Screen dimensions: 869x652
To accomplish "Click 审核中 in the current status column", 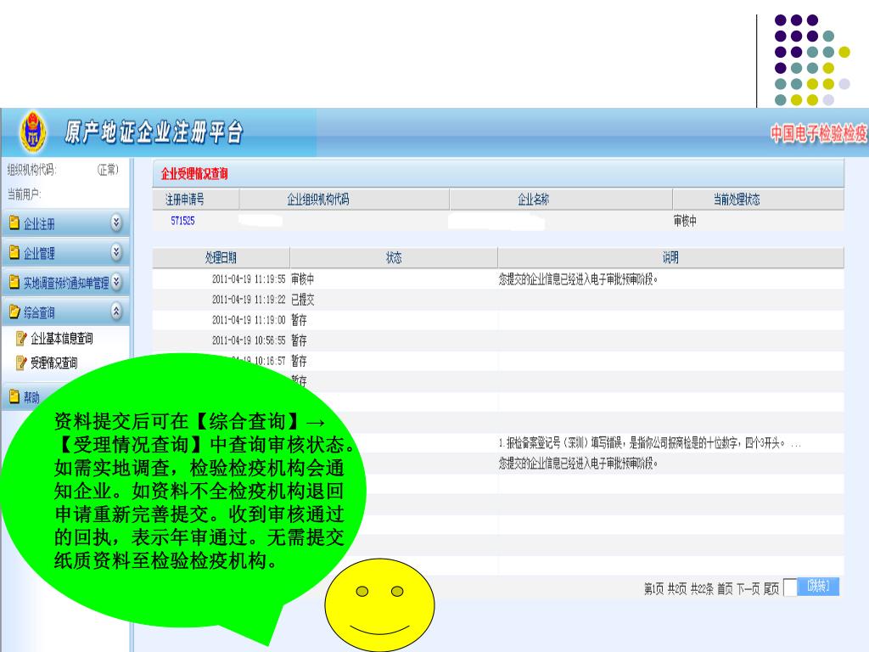I will [685, 222].
